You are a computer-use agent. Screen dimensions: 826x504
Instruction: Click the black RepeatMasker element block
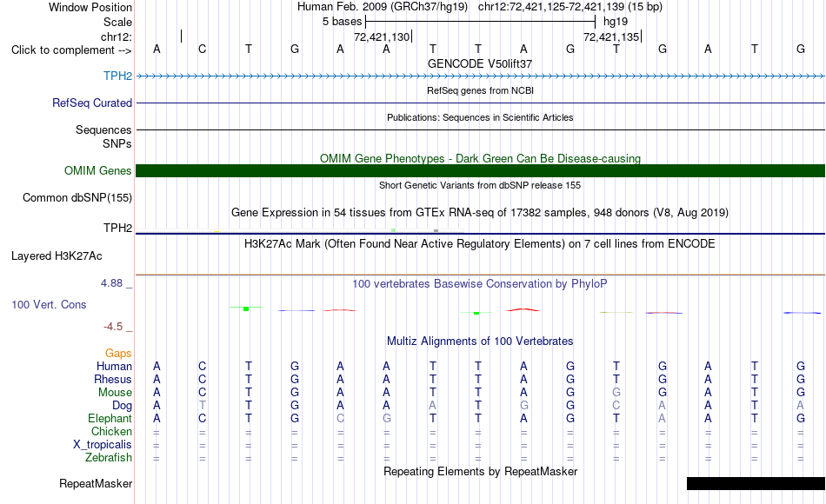click(x=756, y=483)
